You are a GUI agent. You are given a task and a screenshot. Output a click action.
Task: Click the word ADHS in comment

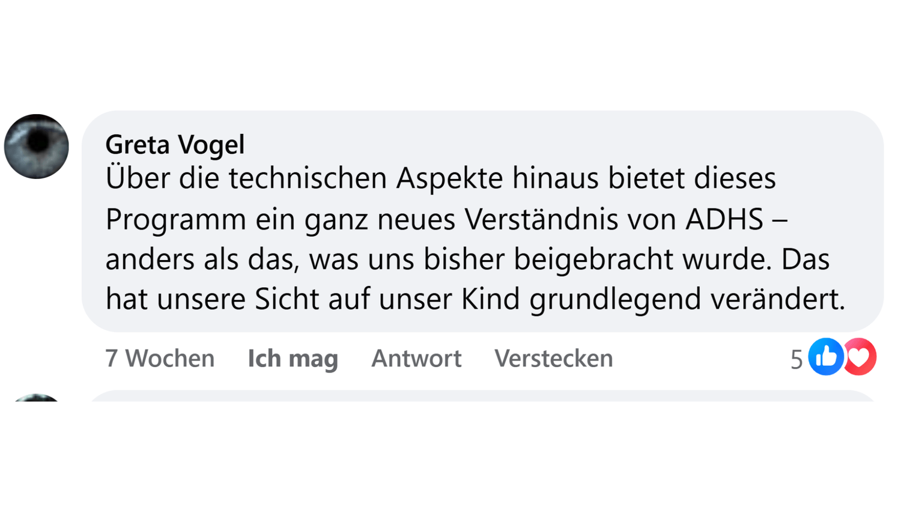pyautogui.click(x=724, y=219)
